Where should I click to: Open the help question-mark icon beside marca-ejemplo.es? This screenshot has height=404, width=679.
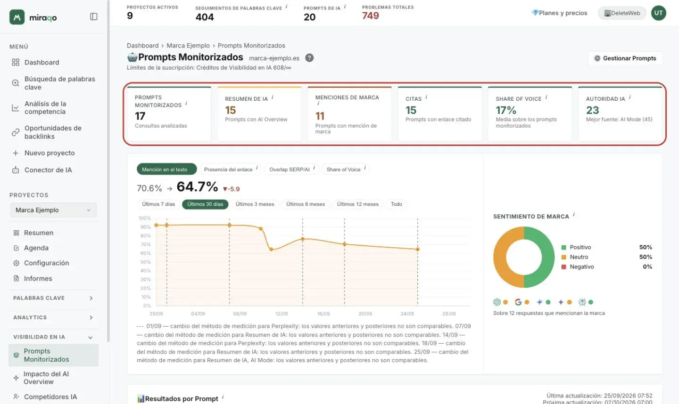(309, 58)
